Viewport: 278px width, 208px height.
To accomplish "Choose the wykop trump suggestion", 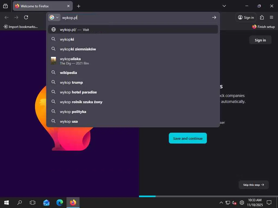I will [133, 82].
